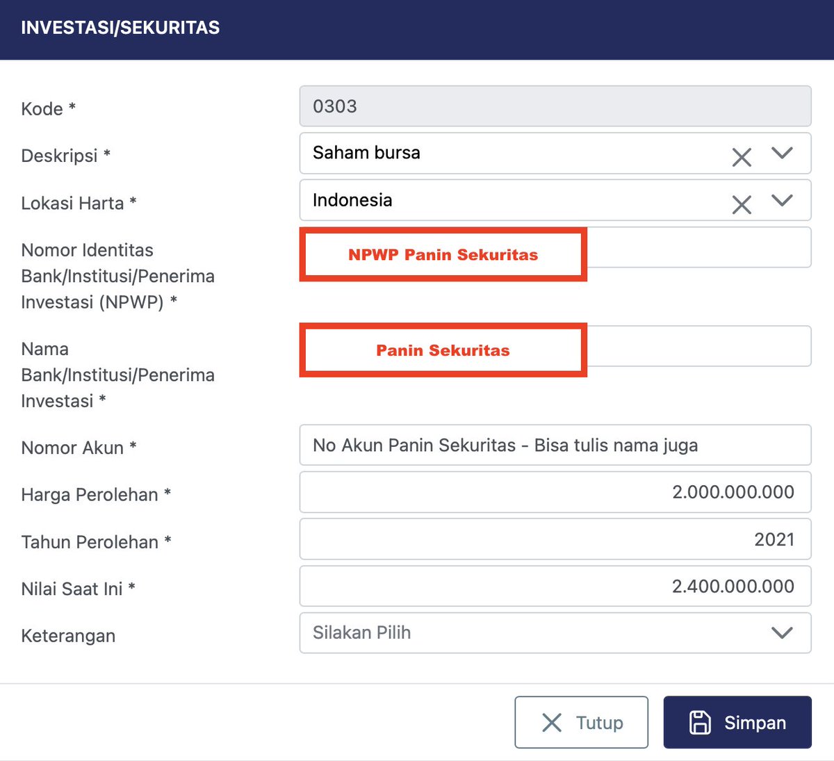Click the Deskripsi field label
Image resolution: width=834 pixels, height=761 pixels.
66,156
